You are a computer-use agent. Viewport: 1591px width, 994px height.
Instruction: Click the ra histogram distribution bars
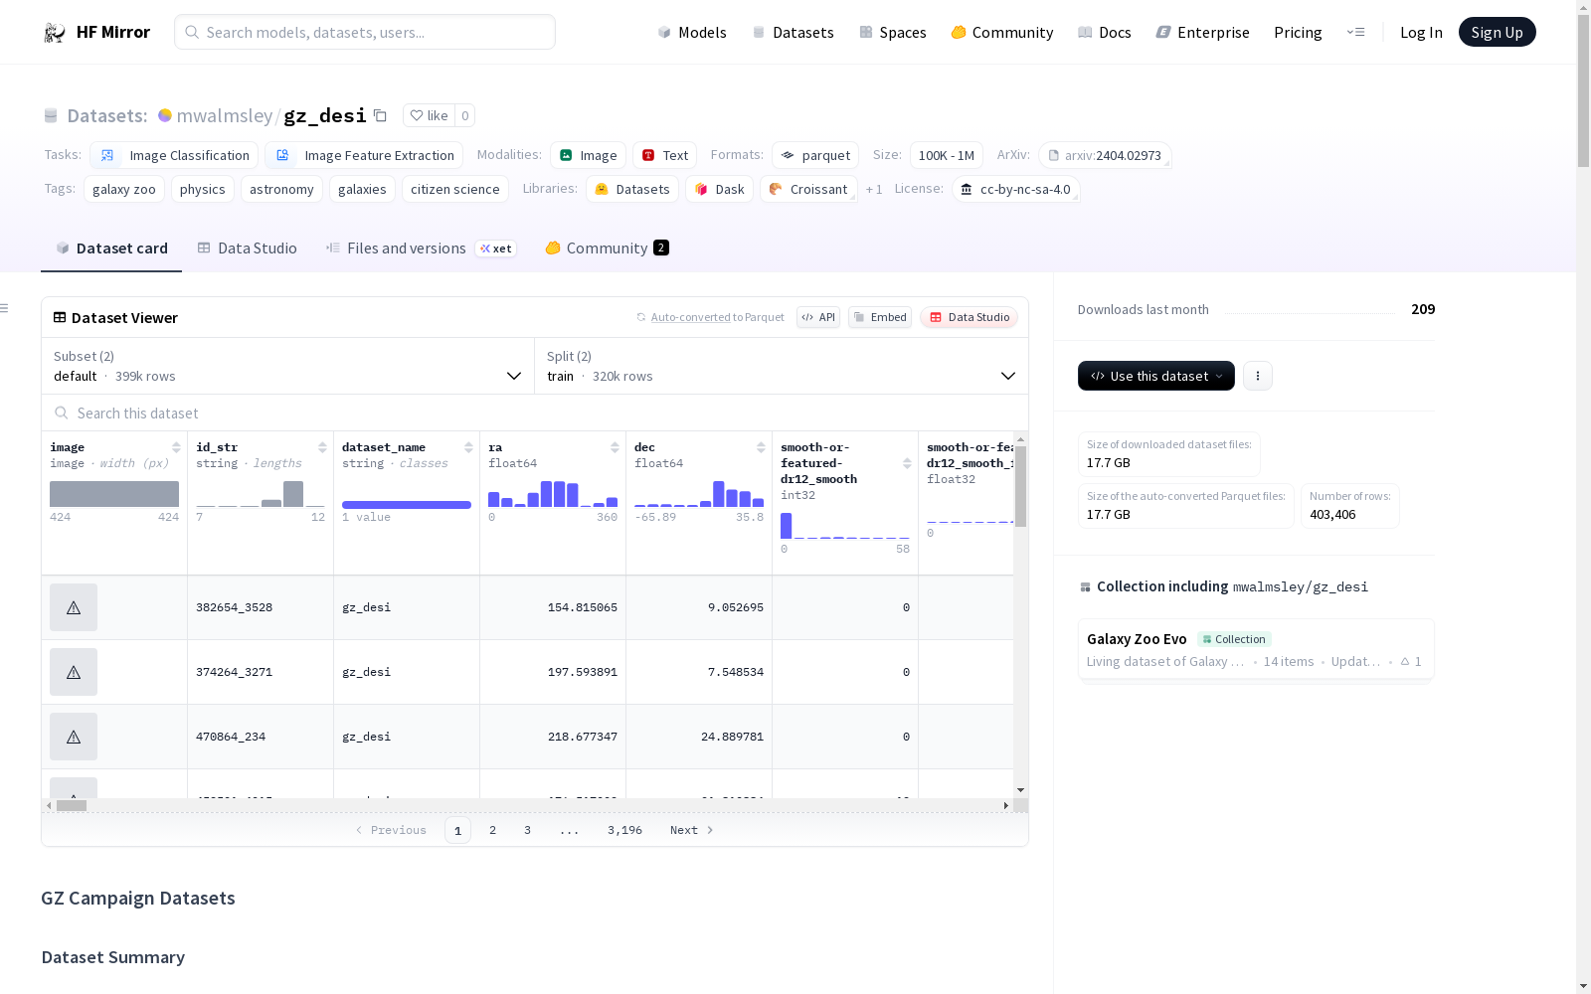coord(553,494)
